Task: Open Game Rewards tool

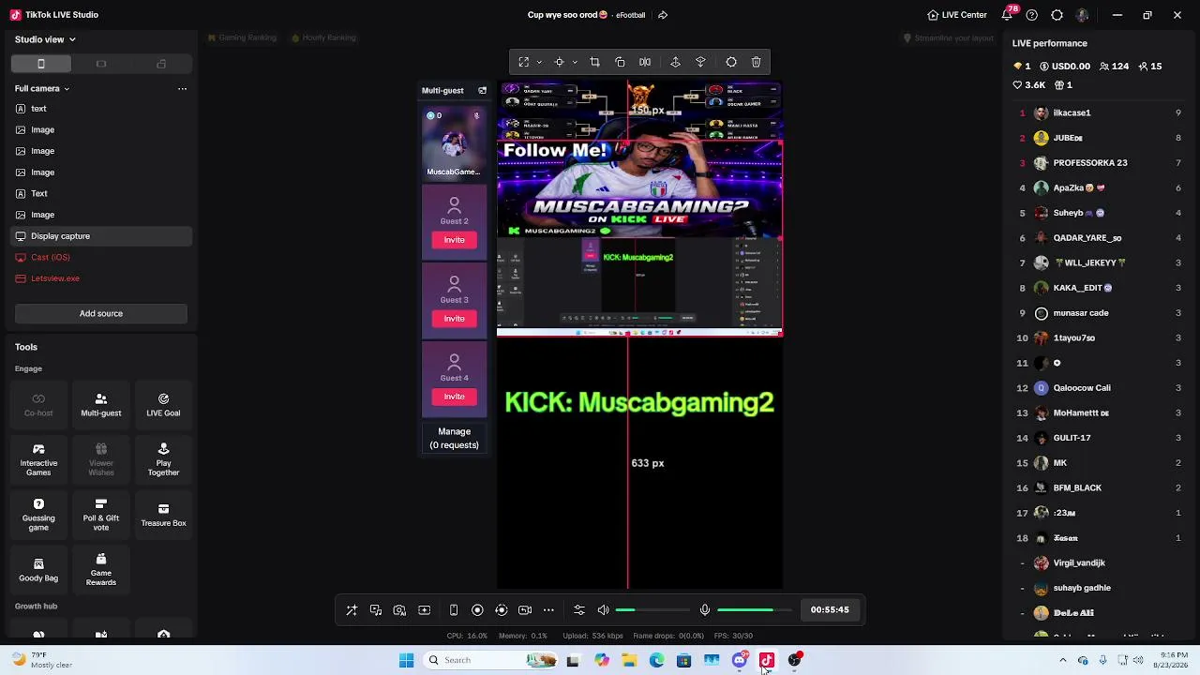Action: 100,570
